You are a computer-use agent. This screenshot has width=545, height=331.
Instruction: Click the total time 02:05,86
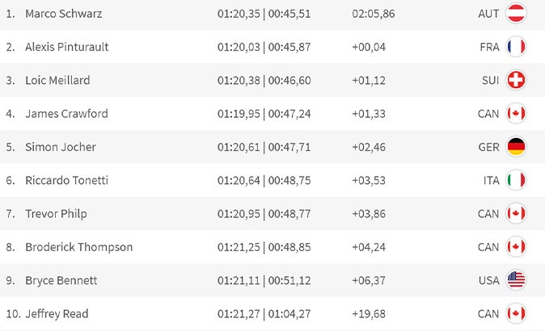[374, 14]
